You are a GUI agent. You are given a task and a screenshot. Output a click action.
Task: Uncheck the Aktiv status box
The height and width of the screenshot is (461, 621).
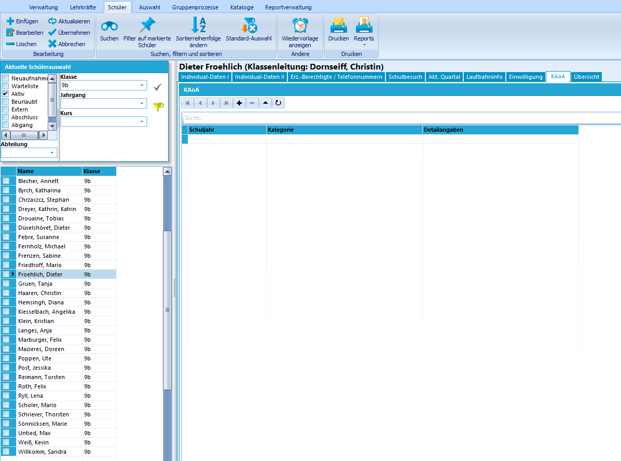pyautogui.click(x=6, y=94)
